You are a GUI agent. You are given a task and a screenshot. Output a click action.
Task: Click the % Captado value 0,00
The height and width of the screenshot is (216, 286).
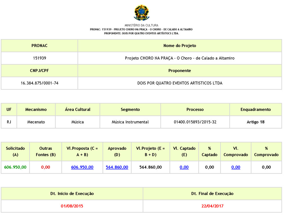click(x=209, y=167)
